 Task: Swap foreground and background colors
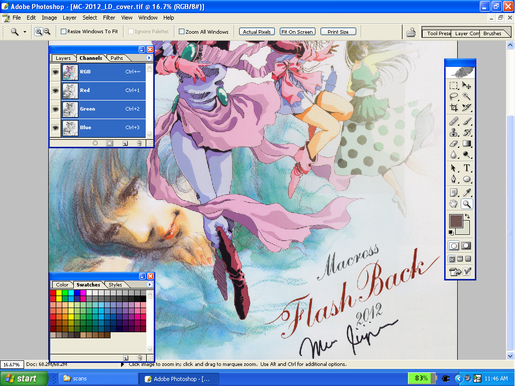click(467, 217)
